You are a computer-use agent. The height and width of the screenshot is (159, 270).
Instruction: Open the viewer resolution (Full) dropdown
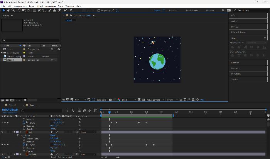129,99
